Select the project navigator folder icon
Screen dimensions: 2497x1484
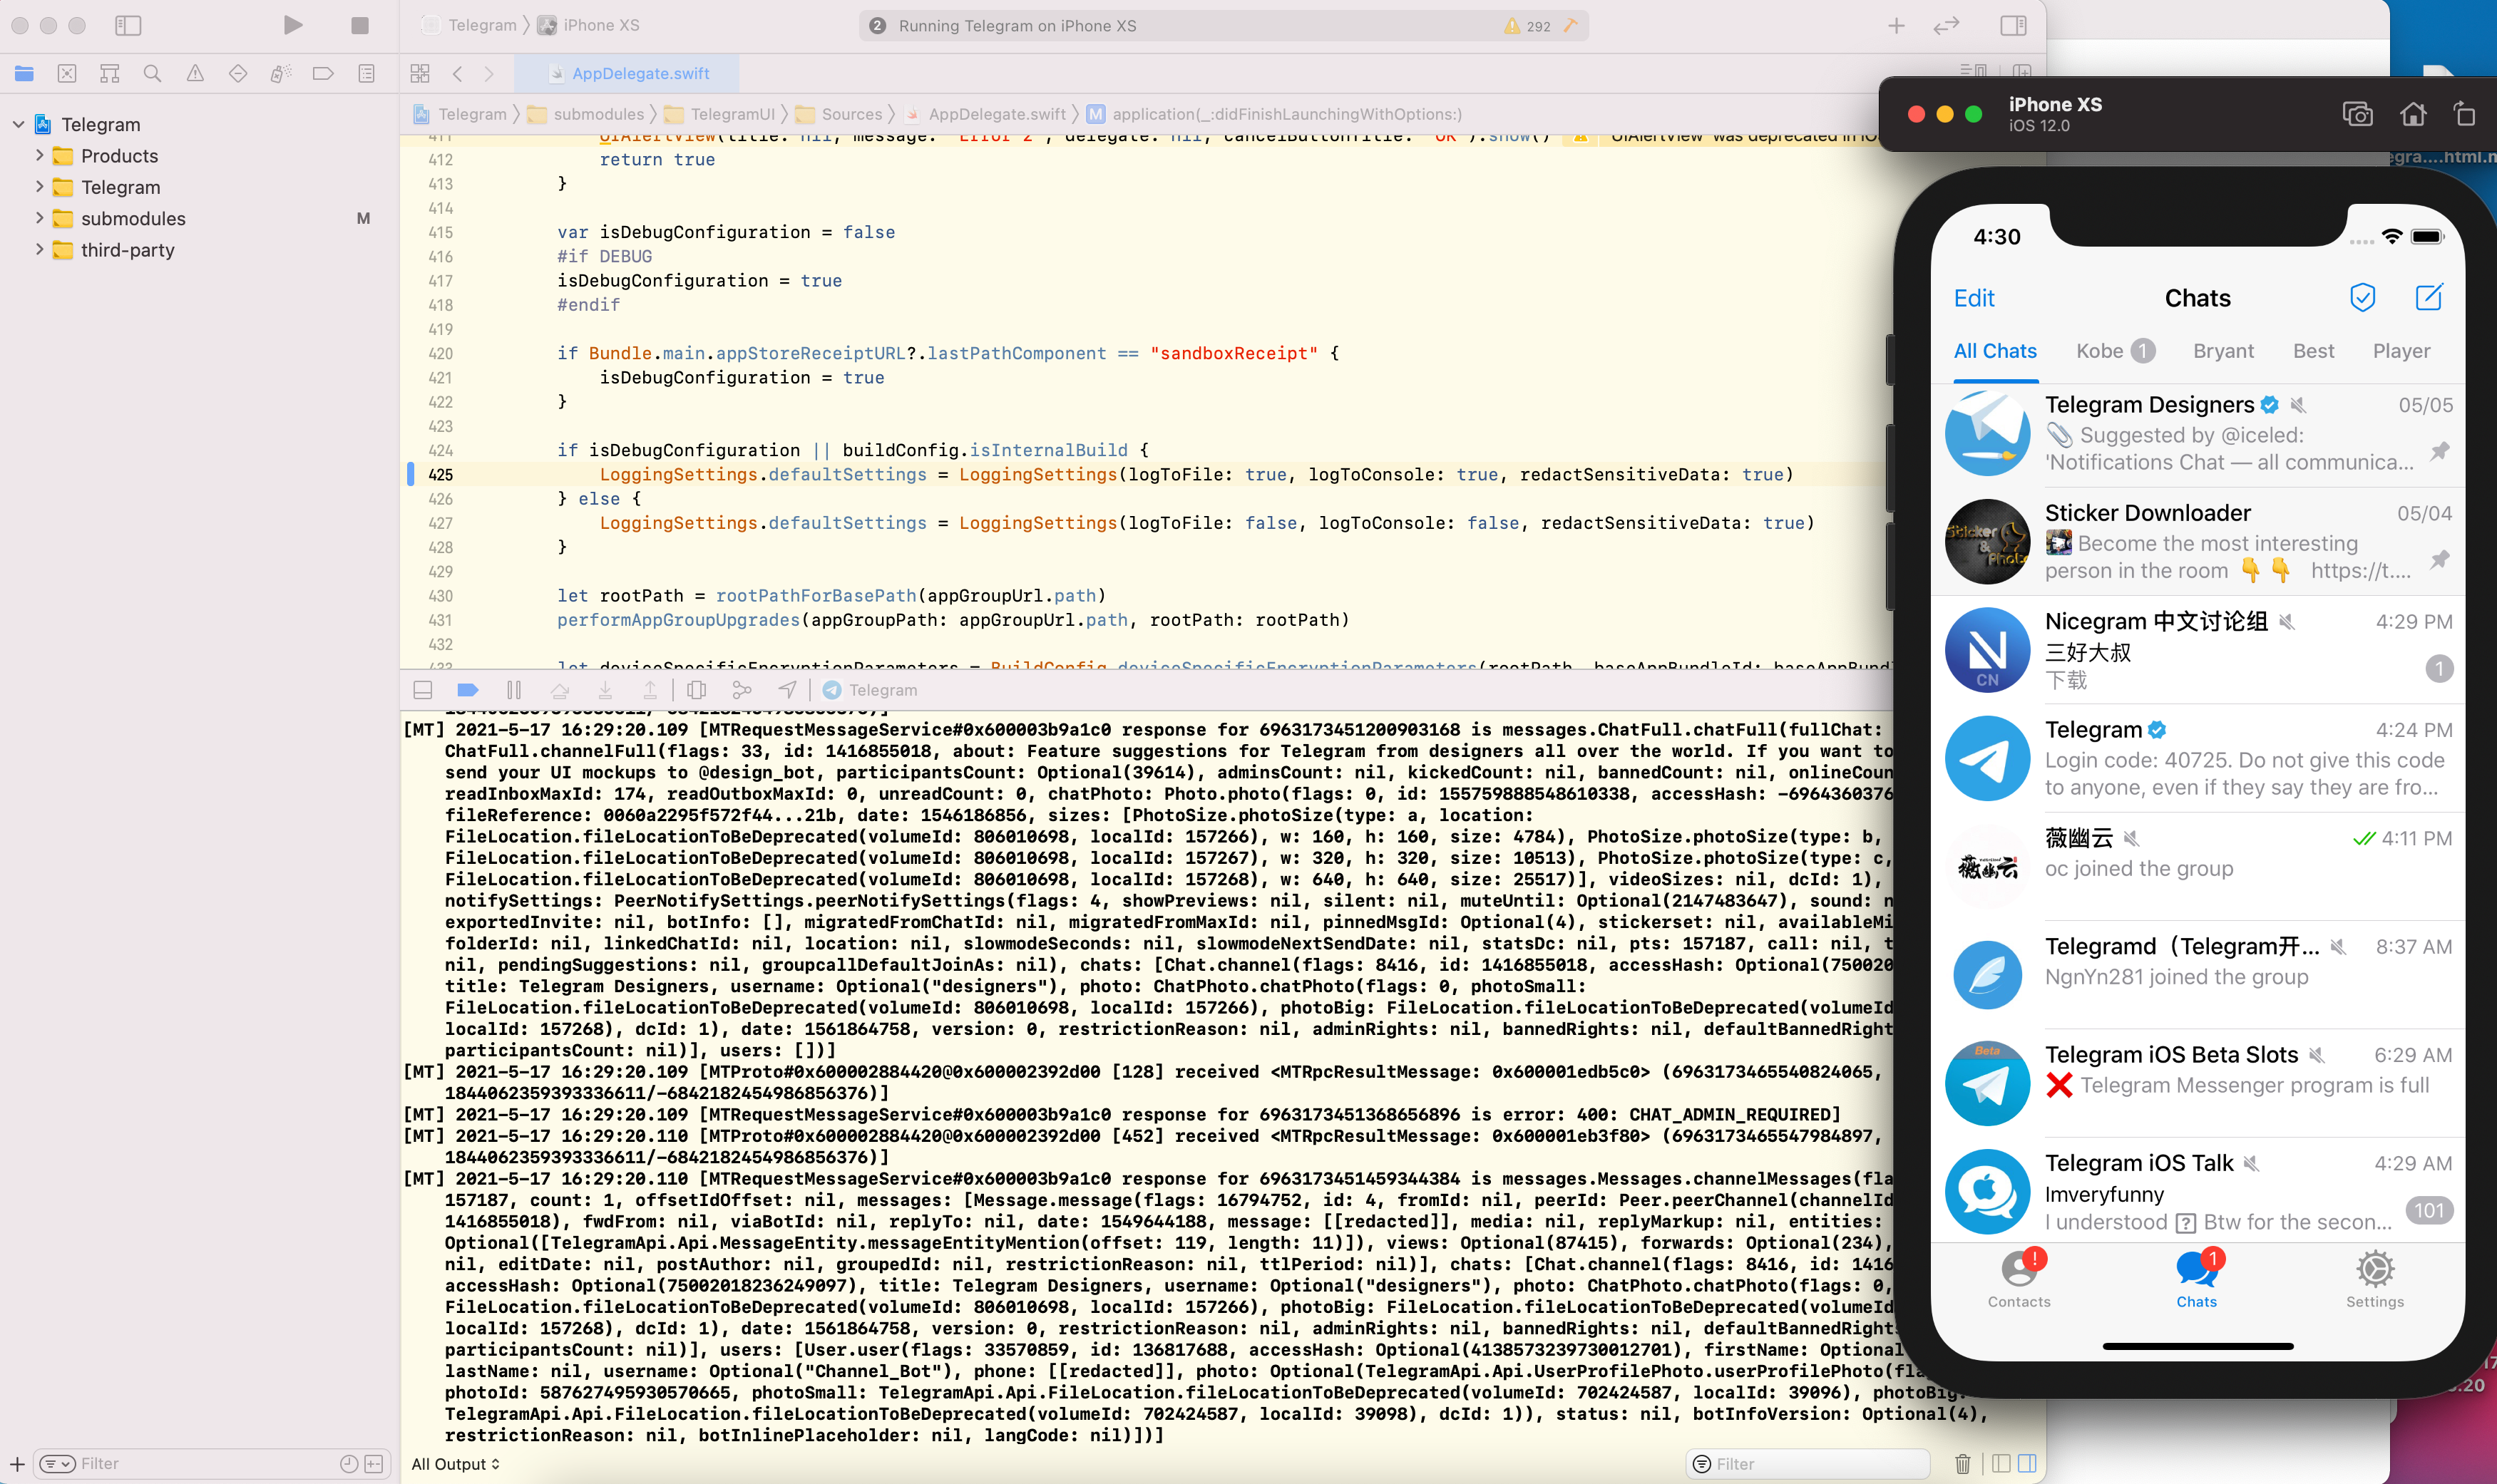pyautogui.click(x=24, y=73)
